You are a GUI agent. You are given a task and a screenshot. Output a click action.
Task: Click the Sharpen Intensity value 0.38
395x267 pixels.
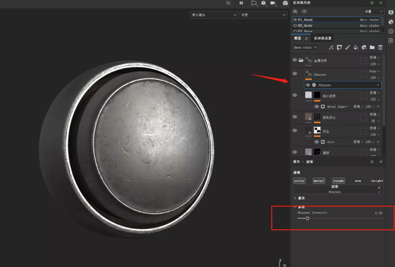pyautogui.click(x=378, y=213)
